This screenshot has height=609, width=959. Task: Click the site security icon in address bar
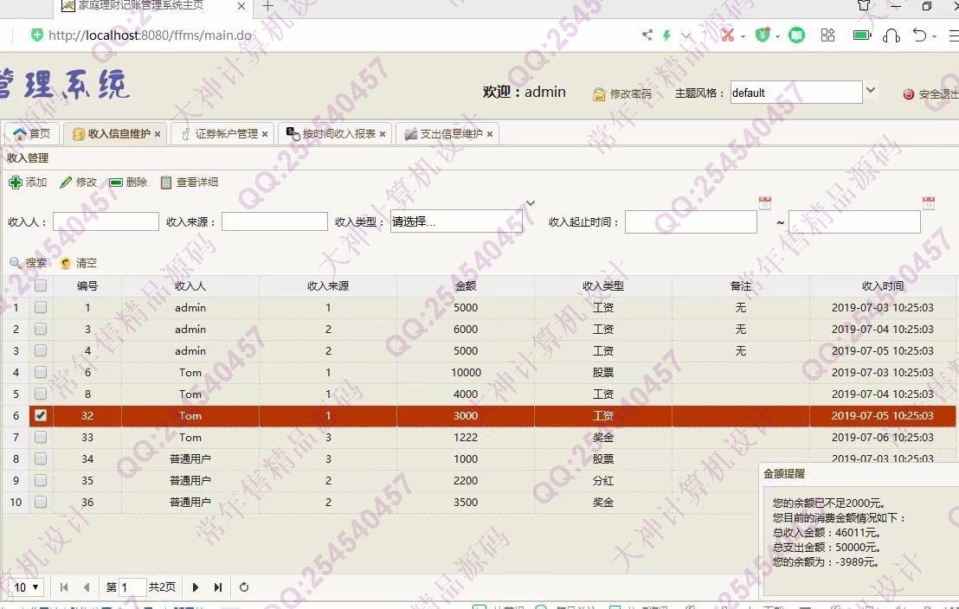[x=36, y=35]
